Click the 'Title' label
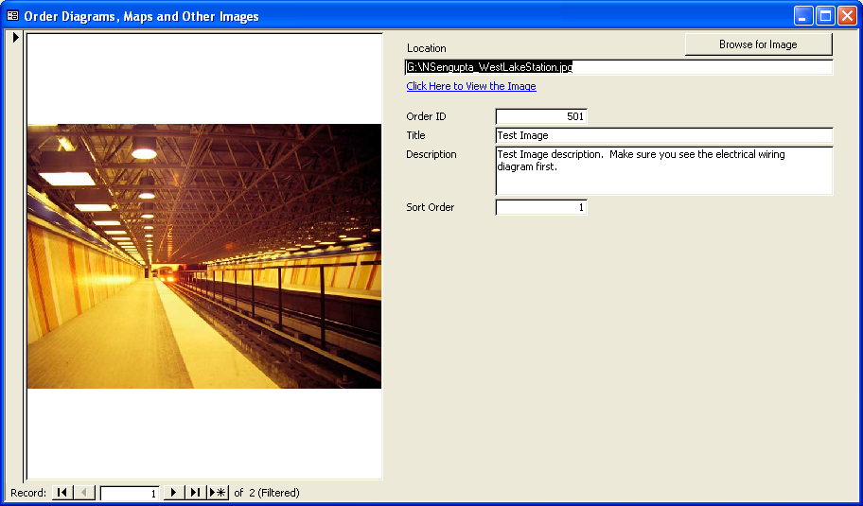Viewport: 863px width, 506px height. [x=416, y=135]
